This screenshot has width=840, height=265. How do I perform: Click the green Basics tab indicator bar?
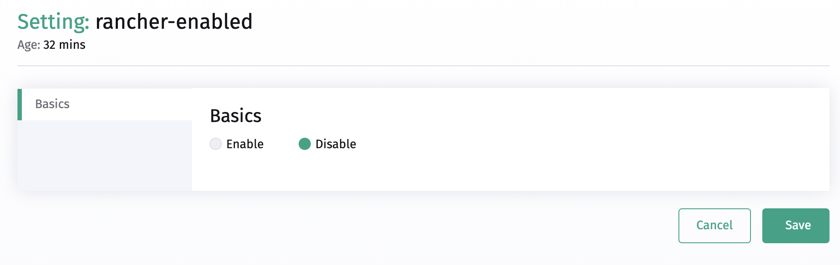tap(20, 104)
